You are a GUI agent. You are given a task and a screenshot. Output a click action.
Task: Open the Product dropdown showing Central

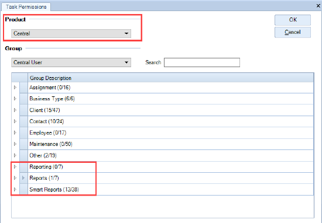pos(71,33)
